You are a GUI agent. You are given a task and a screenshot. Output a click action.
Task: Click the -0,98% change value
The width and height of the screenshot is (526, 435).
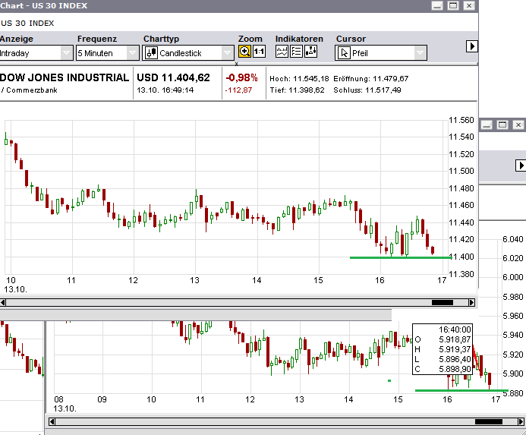click(241, 77)
